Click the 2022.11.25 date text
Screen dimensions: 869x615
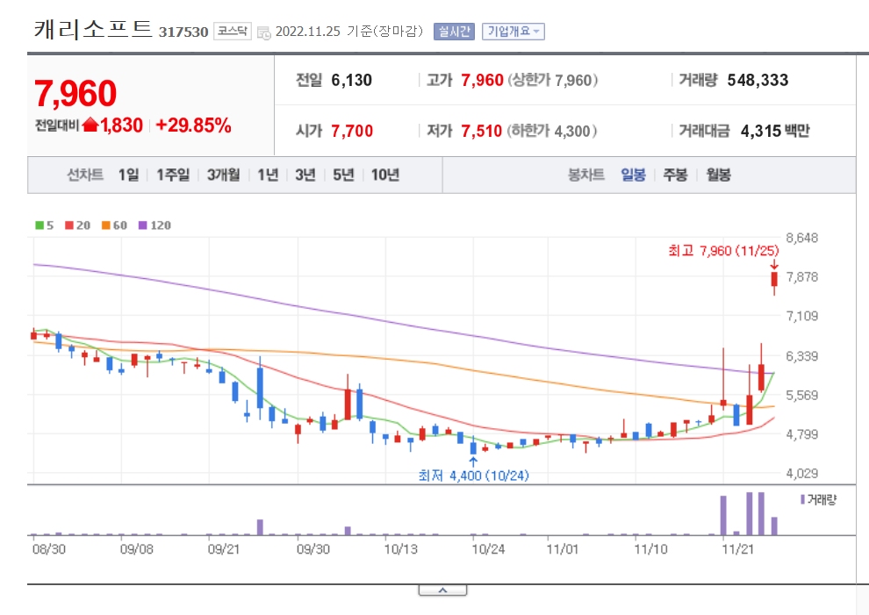pos(307,32)
